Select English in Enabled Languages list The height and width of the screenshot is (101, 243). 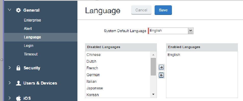tap(174, 55)
